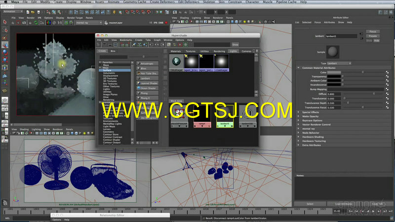Open a scene with the folder icon
The image size is (395, 222).
point(33,12)
